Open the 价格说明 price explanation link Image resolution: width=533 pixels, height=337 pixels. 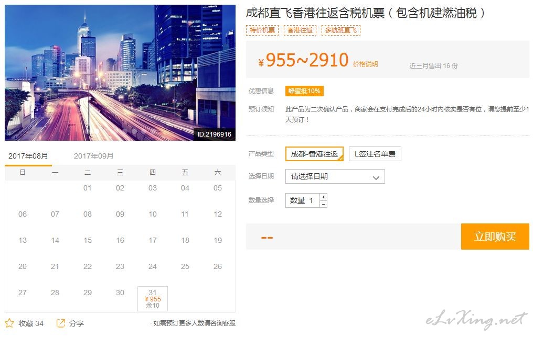pyautogui.click(x=366, y=64)
